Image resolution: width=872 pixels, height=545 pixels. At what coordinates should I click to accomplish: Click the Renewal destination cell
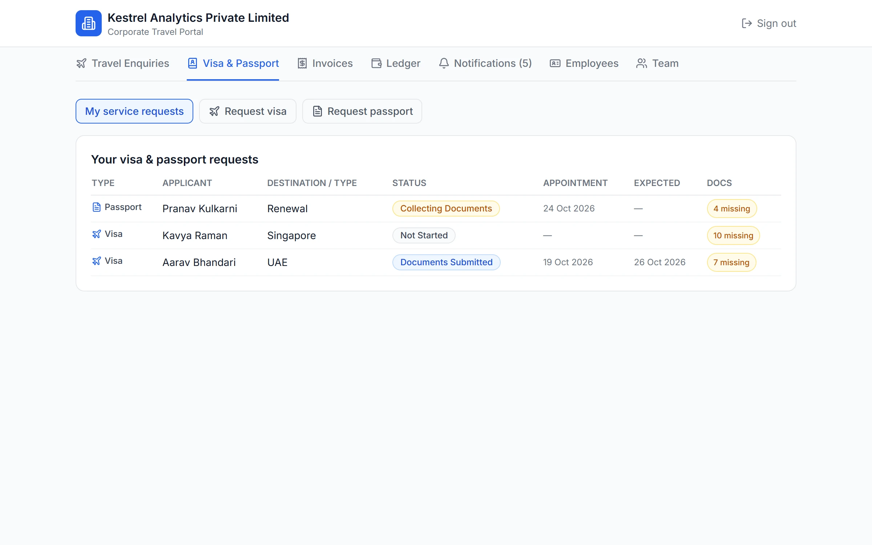(x=287, y=209)
